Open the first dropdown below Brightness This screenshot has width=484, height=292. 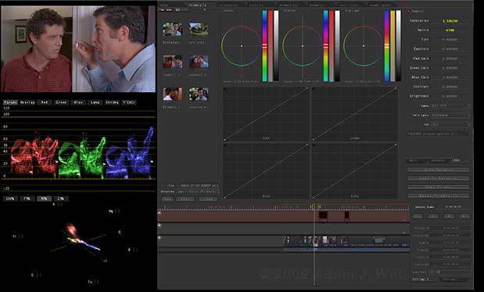[450, 105]
